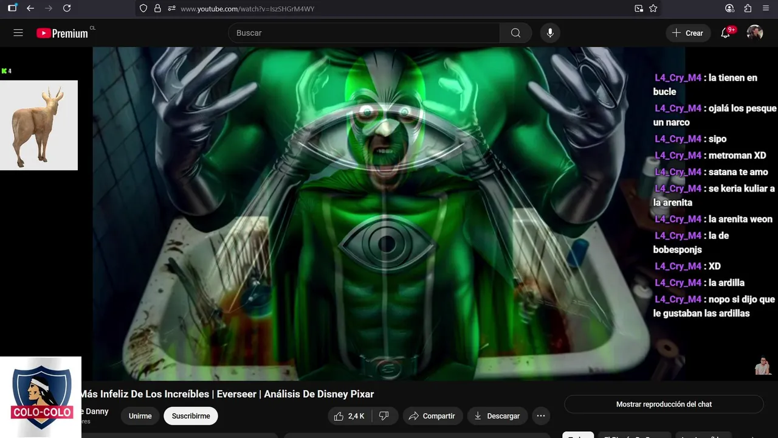Click the goat image overlay thumbnail
Screen dimensions: 778x438
coord(39,125)
